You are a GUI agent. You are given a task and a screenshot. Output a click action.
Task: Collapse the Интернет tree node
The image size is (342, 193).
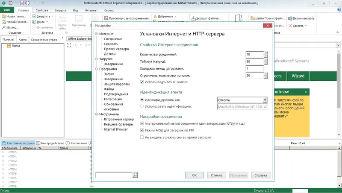tap(97, 34)
